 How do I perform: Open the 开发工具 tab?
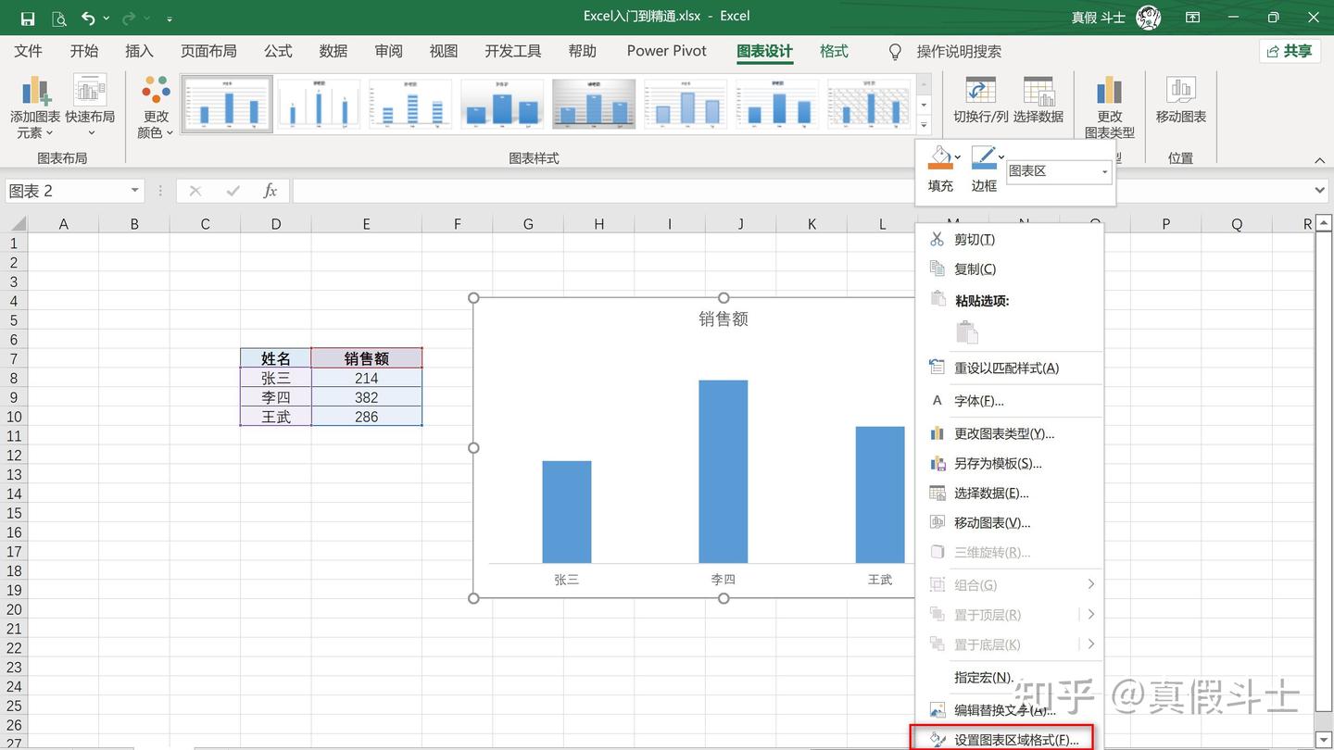click(x=513, y=51)
